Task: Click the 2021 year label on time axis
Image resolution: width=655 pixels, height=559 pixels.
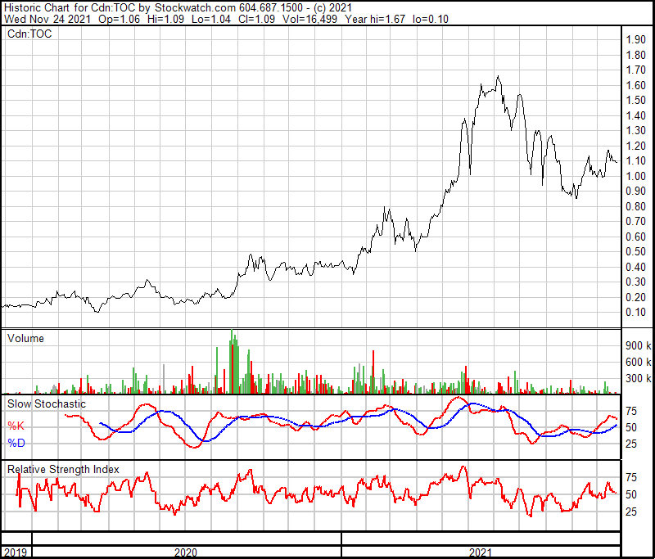Action: coord(481,552)
